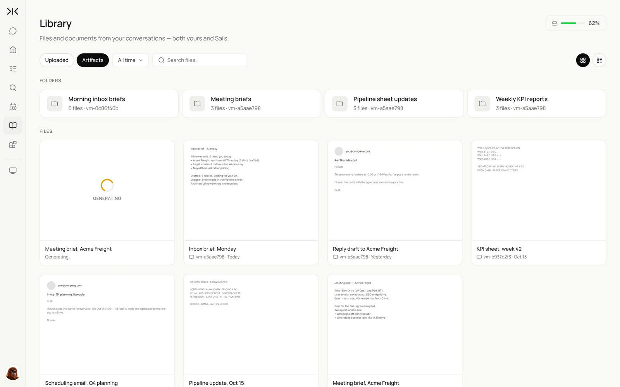This screenshot has height=387, width=620.
Task: Click the Meeting briefs folder icon
Action: (197, 104)
